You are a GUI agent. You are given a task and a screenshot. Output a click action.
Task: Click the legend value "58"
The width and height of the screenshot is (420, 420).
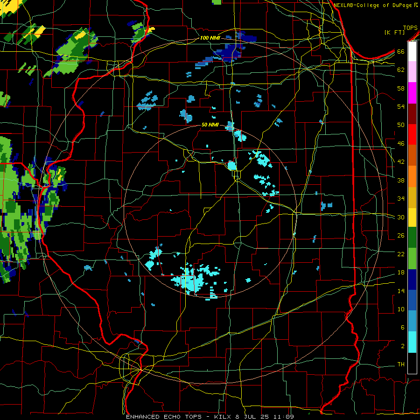pyautogui.click(x=401, y=88)
